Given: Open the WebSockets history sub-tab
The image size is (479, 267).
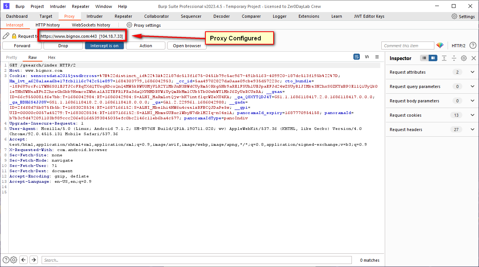Looking at the screenshot, I should pos(91,25).
